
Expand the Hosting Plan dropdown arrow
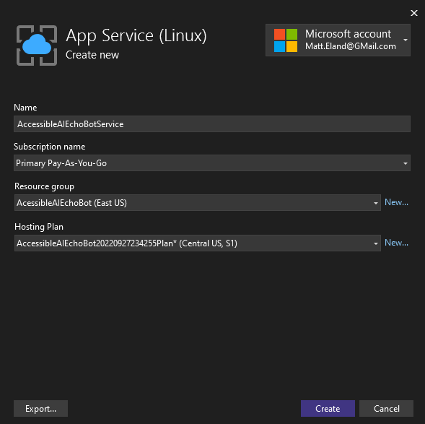click(x=376, y=243)
